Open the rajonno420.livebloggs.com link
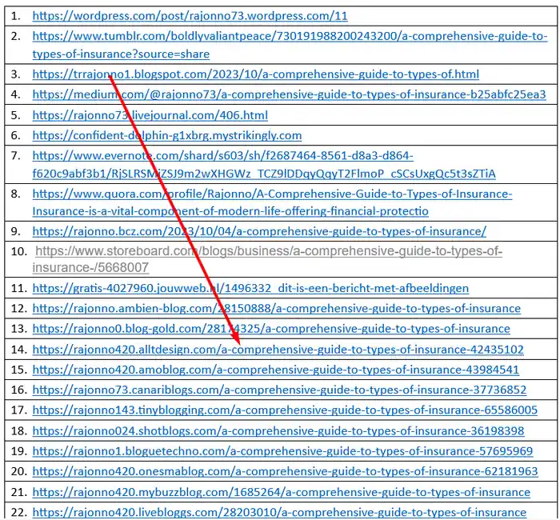 279,513
